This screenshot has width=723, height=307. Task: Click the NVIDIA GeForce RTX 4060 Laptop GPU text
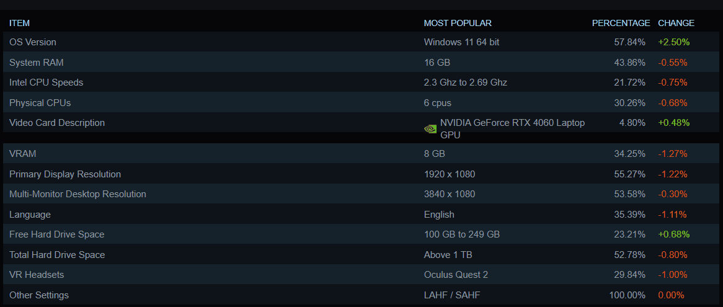point(512,129)
